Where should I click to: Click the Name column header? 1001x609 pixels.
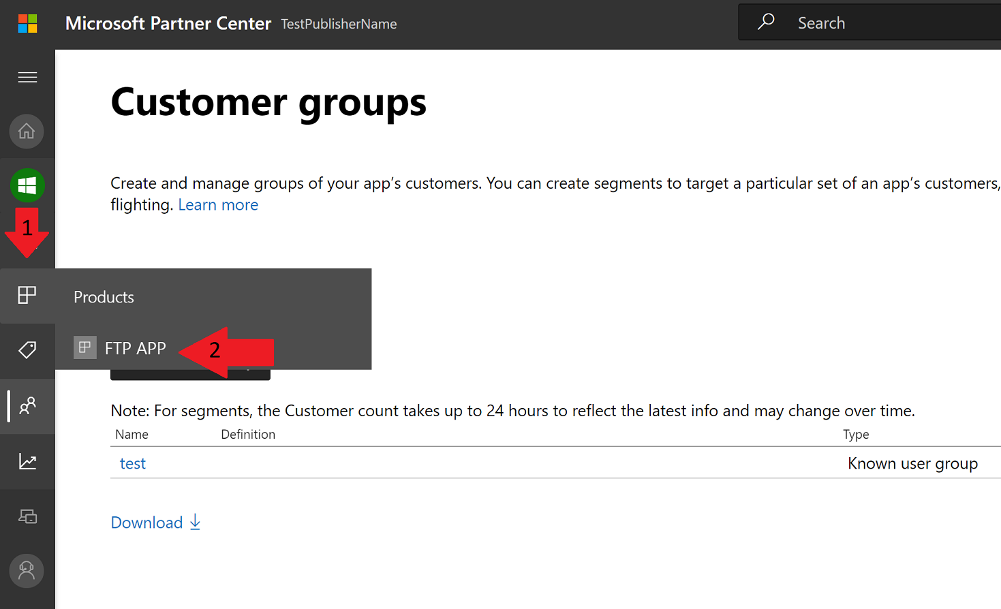tap(132, 435)
